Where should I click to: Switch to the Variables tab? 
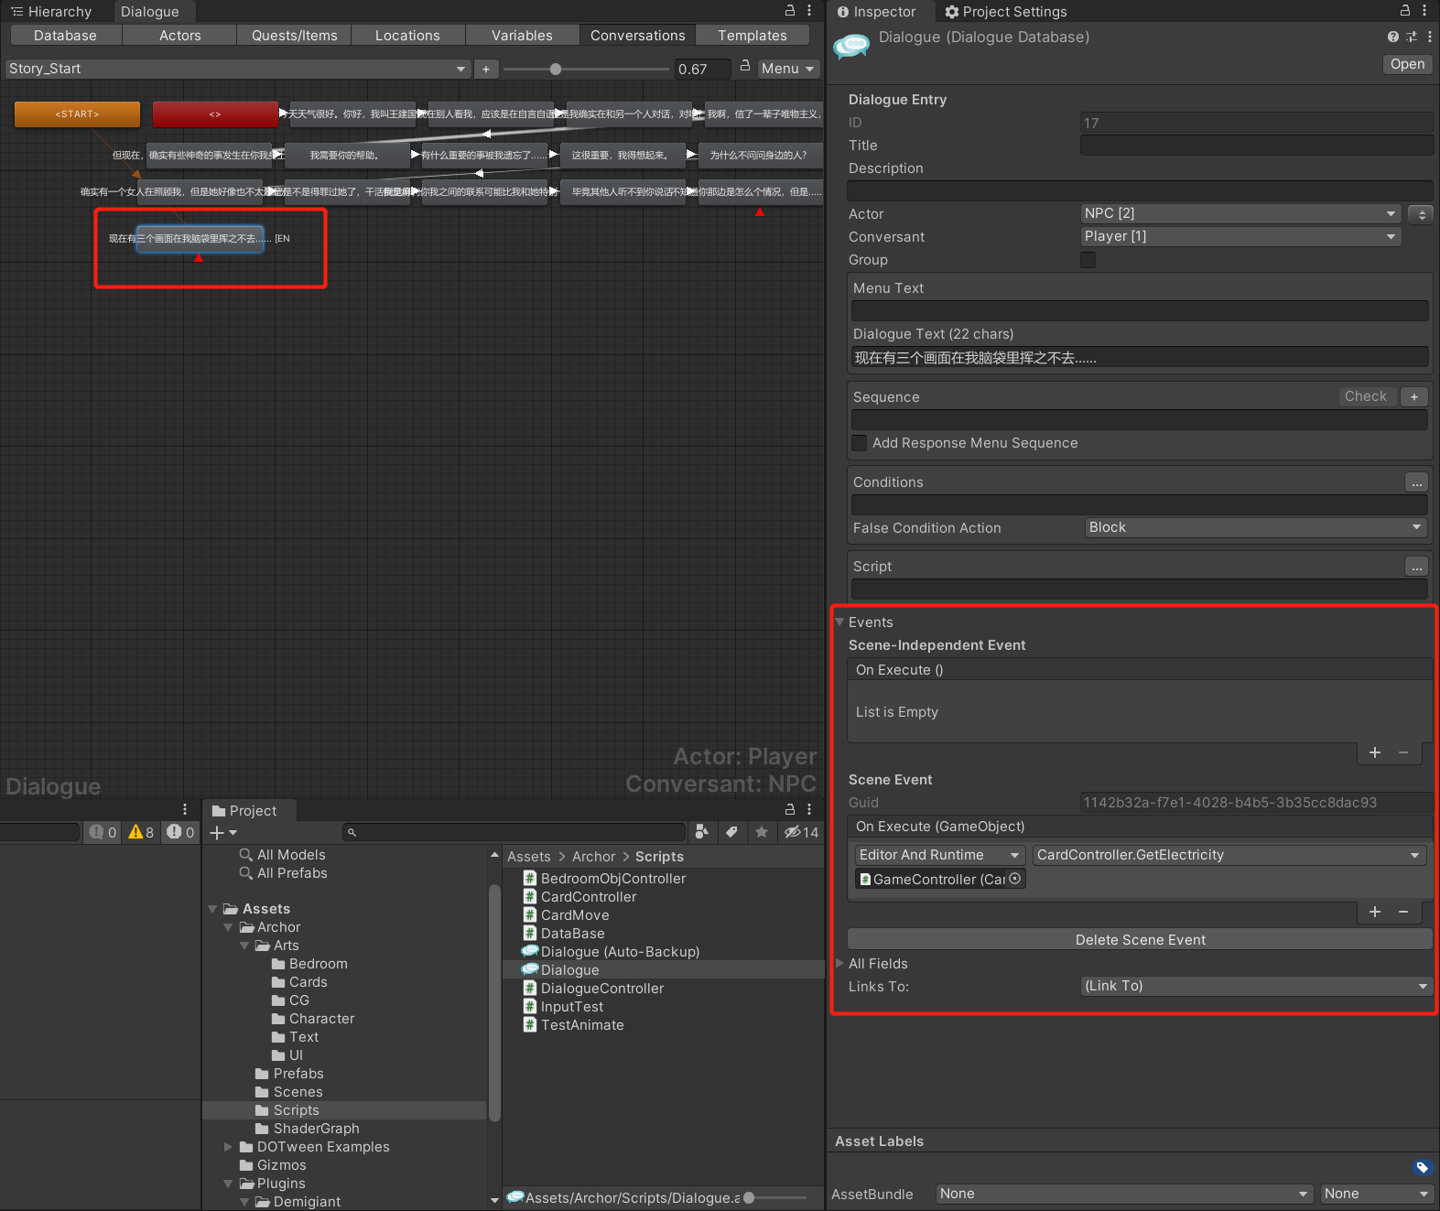pyautogui.click(x=522, y=35)
